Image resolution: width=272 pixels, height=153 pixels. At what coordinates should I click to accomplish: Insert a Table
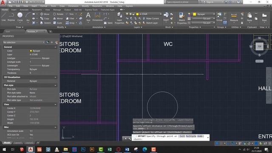coord(108,23)
